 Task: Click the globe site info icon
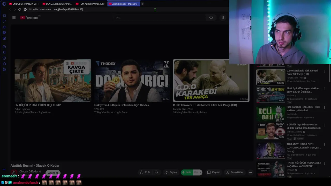[x=25, y=10]
